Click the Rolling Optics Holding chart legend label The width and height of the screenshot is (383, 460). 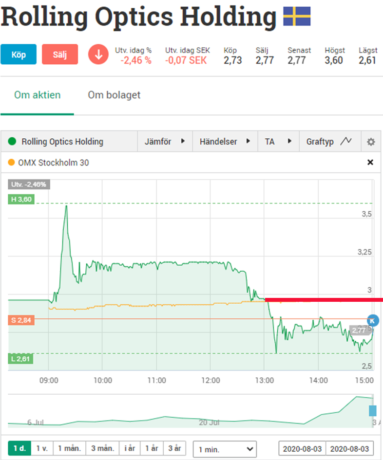[x=62, y=141]
